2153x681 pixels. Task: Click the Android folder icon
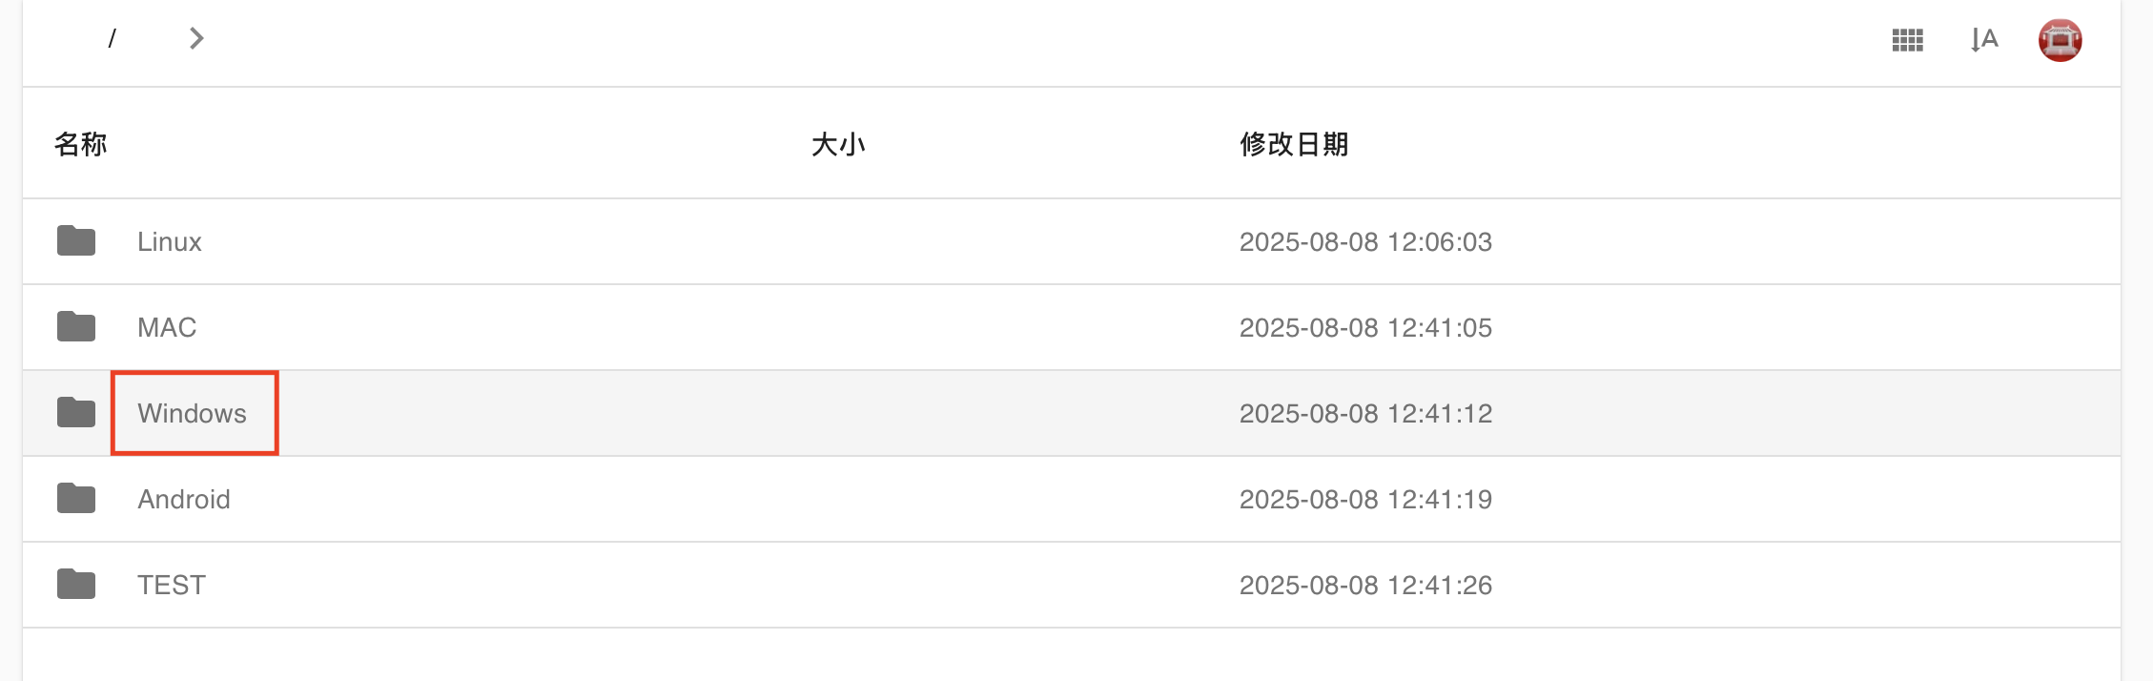(x=76, y=499)
